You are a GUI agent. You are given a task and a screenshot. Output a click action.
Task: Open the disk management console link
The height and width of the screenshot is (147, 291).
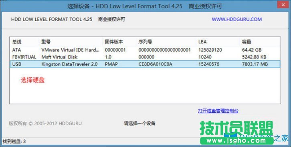pyautogui.click(x=218, y=111)
